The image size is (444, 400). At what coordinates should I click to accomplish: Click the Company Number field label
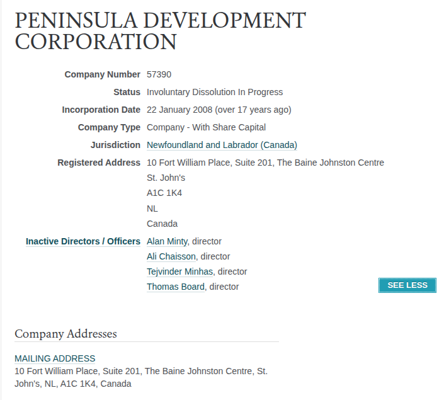click(102, 74)
